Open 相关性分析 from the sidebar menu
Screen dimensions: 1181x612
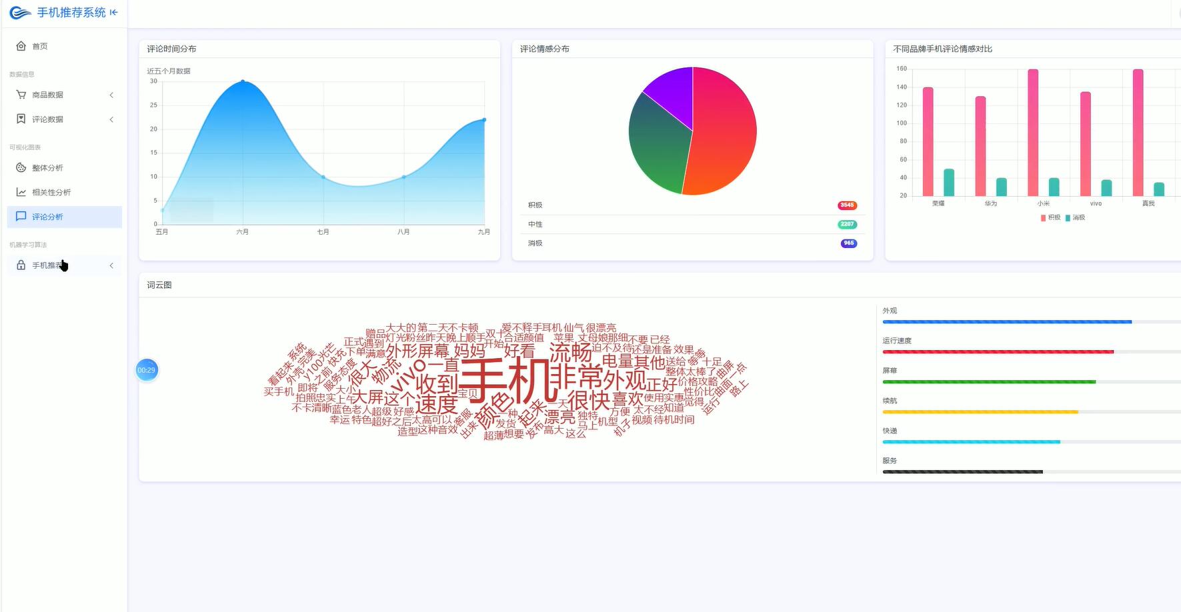[x=52, y=191]
